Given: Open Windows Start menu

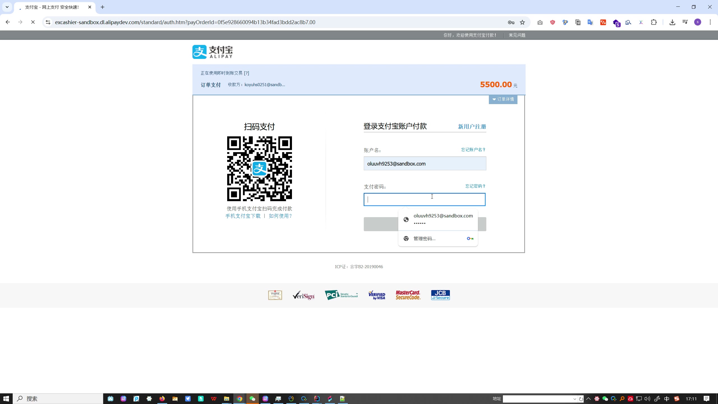Looking at the screenshot, I should tap(6, 399).
